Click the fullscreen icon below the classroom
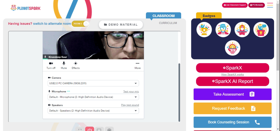 click(x=80, y=130)
